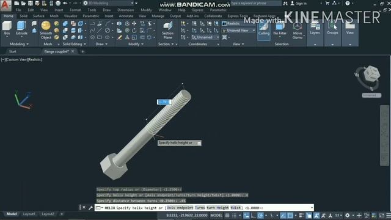Toggle grid display in status bar
Image resolution: width=391 pixels, height=220 pixels.
(227, 215)
